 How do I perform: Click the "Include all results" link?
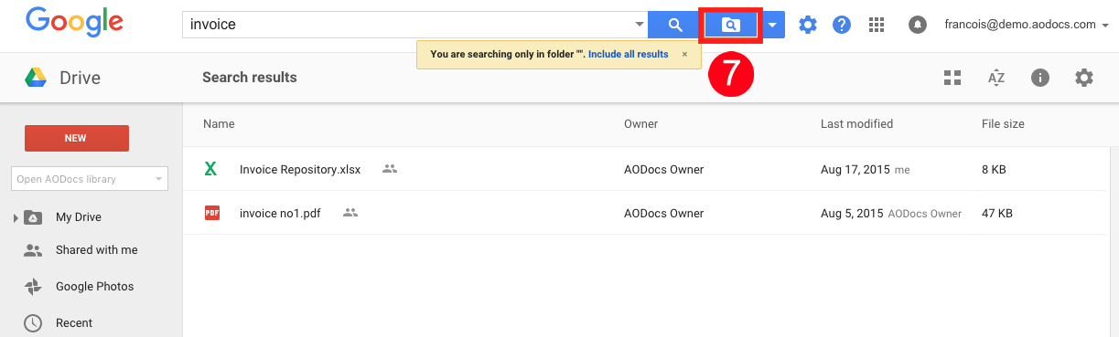point(628,55)
